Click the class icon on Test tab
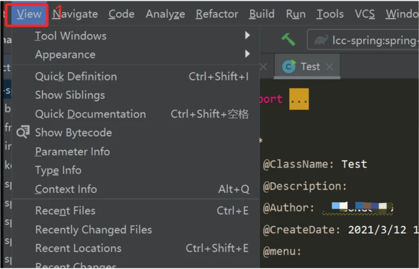Image resolution: width=419 pixels, height=269 pixels. (x=289, y=66)
